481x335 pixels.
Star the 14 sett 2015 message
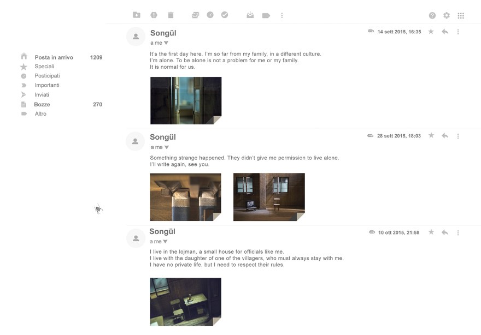(431, 32)
